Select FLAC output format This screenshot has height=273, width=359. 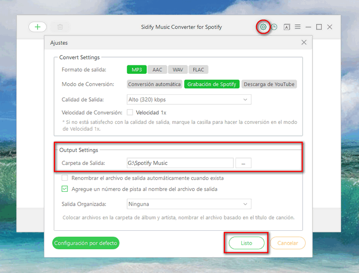[199, 70]
